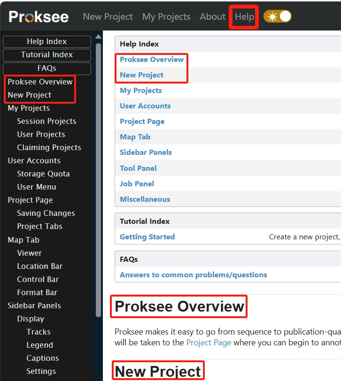The height and width of the screenshot is (381, 341).
Task: Click the Help Index sidebar button
Action: (47, 42)
